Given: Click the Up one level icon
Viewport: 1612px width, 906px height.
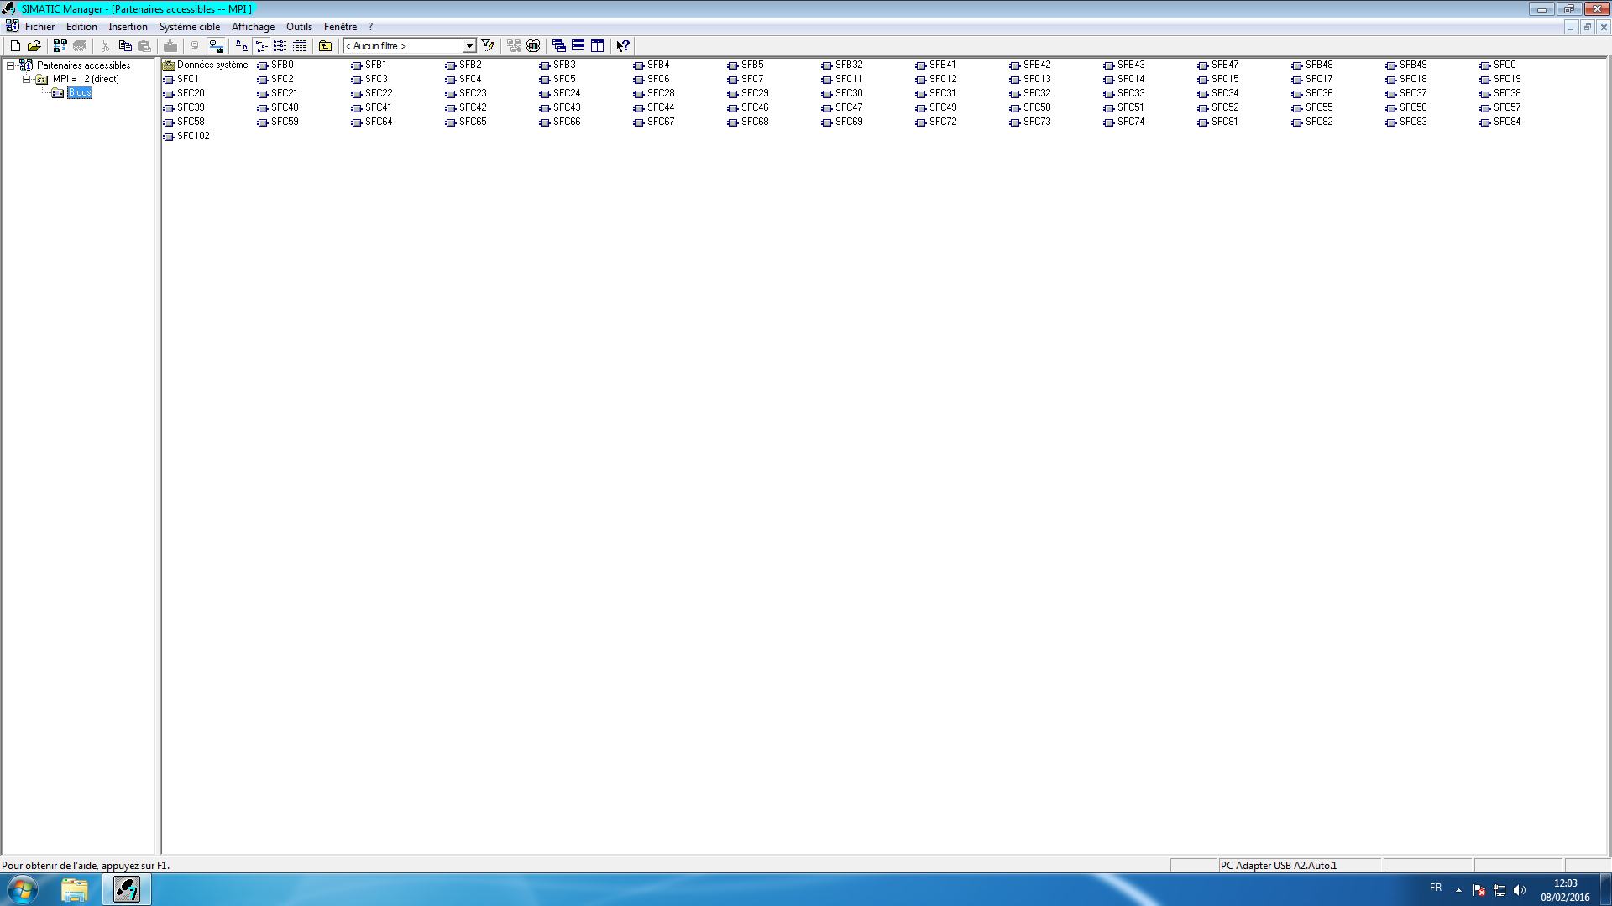Looking at the screenshot, I should click(x=326, y=46).
